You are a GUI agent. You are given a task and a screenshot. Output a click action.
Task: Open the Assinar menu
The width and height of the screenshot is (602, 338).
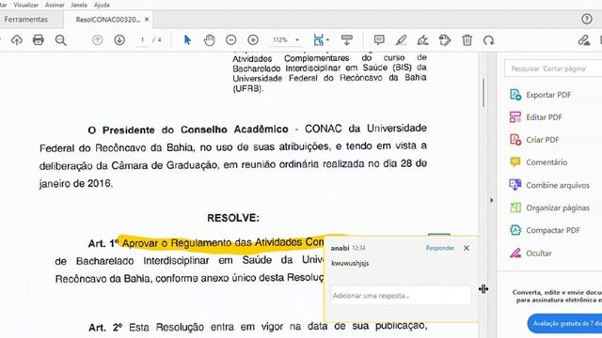point(55,5)
